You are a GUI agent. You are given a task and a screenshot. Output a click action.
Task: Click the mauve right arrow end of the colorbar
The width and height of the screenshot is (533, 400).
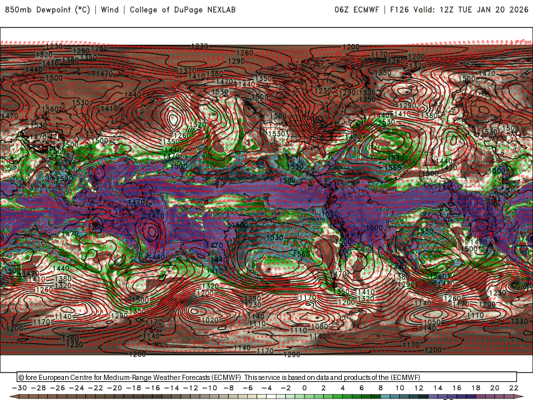coord(519,397)
